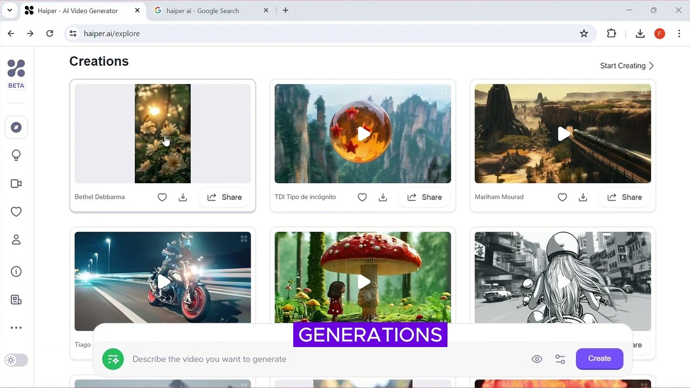This screenshot has height=388, width=690.
Task: Open the news page icon in sidebar
Action: pos(16,300)
